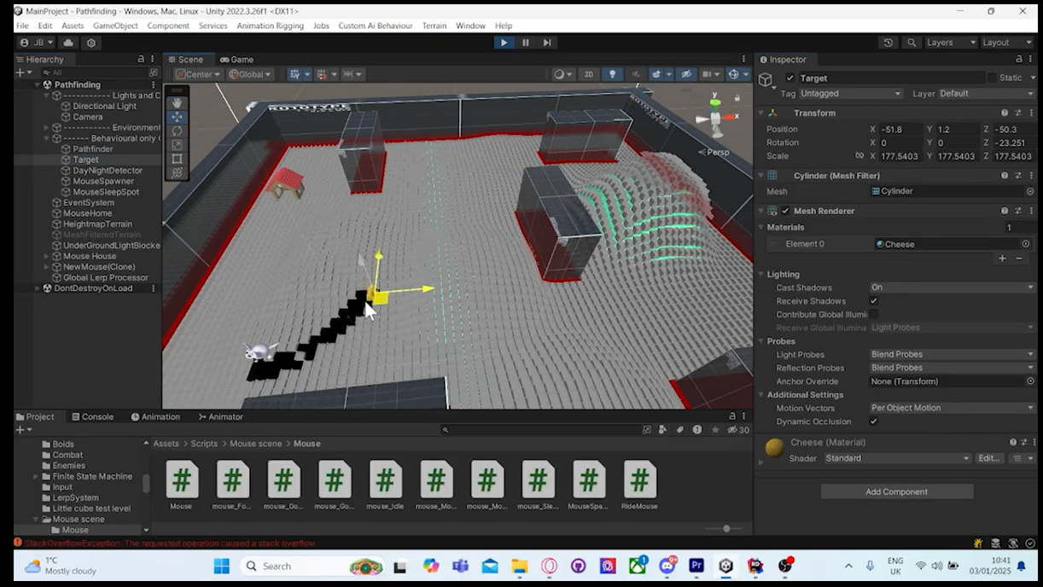The height and width of the screenshot is (587, 1043).
Task: Click the Add Component button
Action: click(x=896, y=491)
